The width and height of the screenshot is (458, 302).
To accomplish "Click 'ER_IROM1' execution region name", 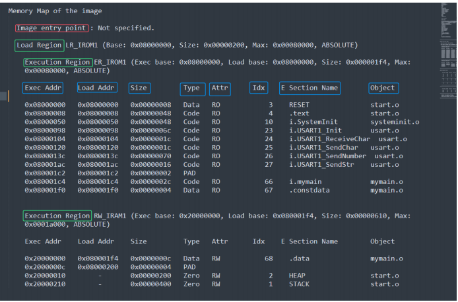I will click(110, 62).
